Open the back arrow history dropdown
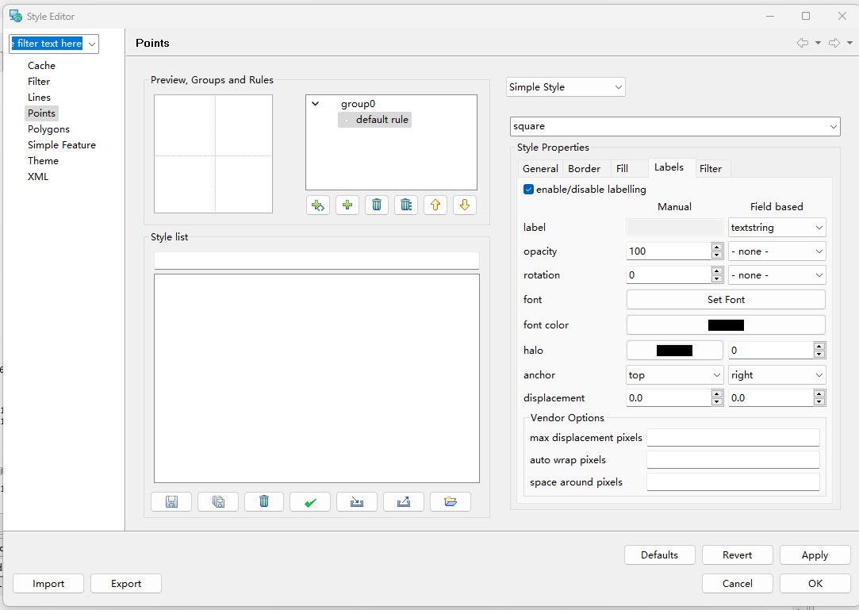 (818, 43)
